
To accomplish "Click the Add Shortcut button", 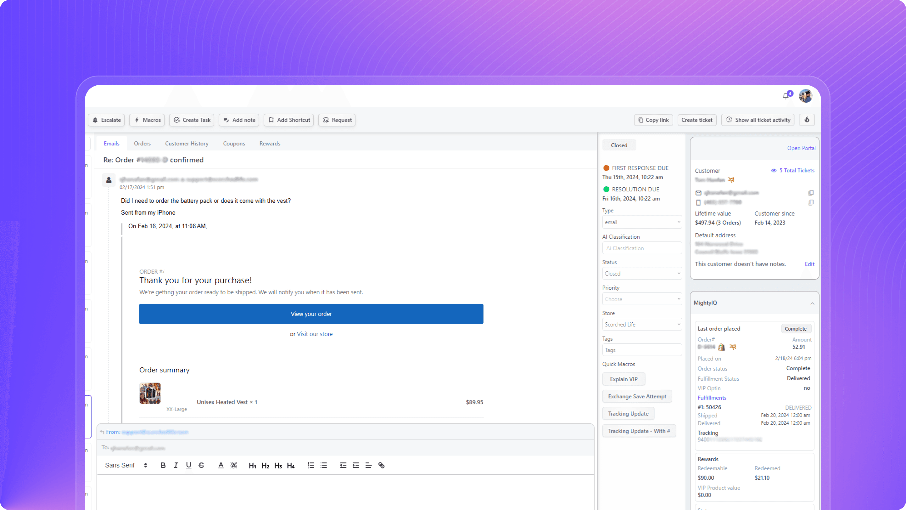I will (x=289, y=120).
